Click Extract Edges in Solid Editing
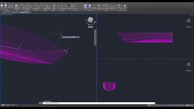The height and width of the screenshot is (109, 194). tap(28, 5)
